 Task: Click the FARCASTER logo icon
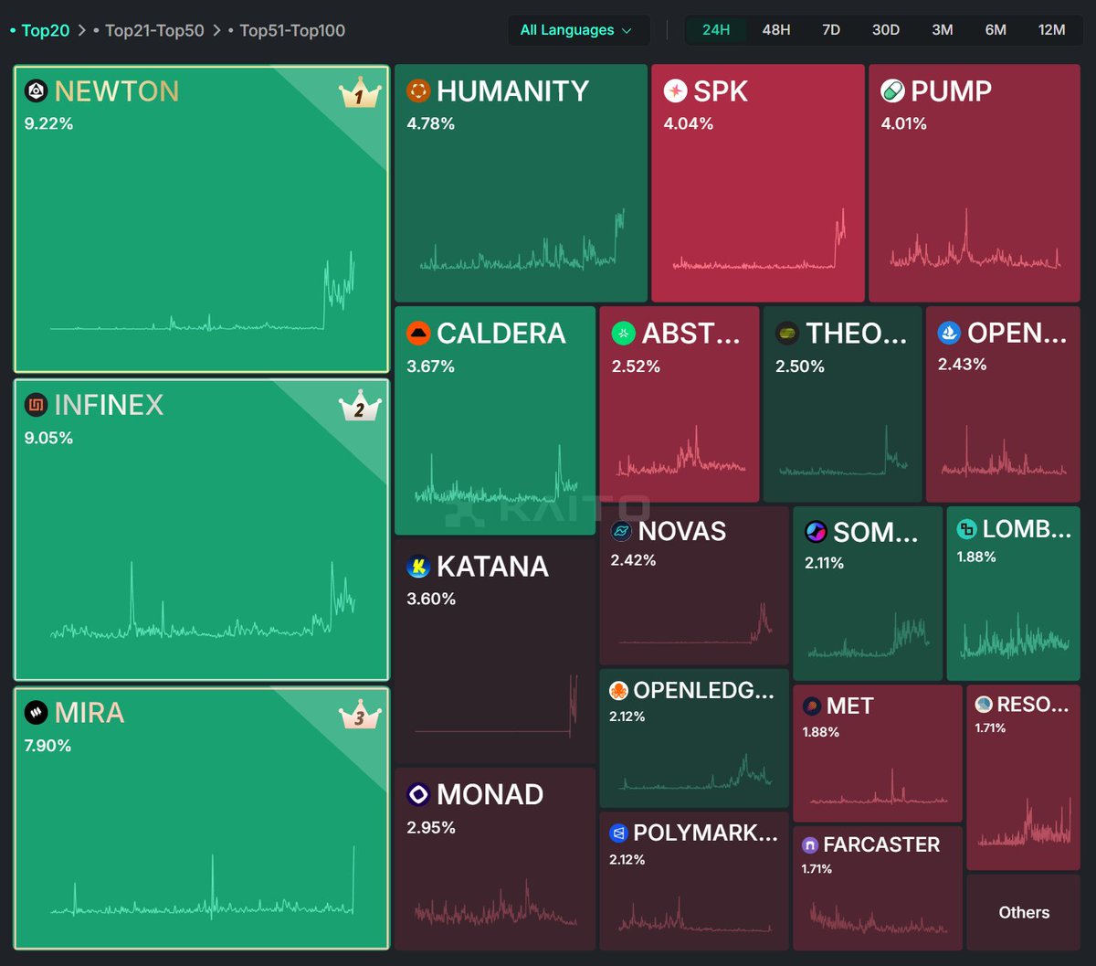(x=809, y=844)
